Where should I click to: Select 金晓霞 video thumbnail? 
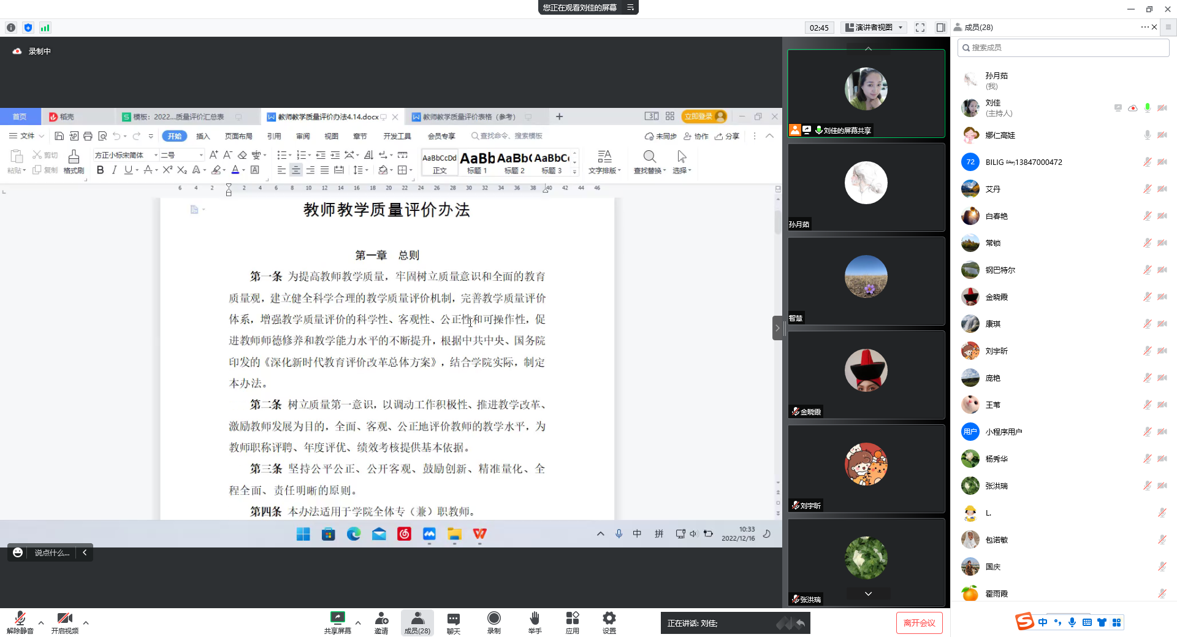866,375
